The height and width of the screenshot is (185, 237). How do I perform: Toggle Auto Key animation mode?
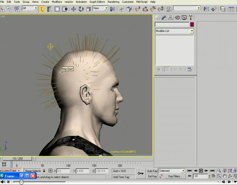(152, 171)
